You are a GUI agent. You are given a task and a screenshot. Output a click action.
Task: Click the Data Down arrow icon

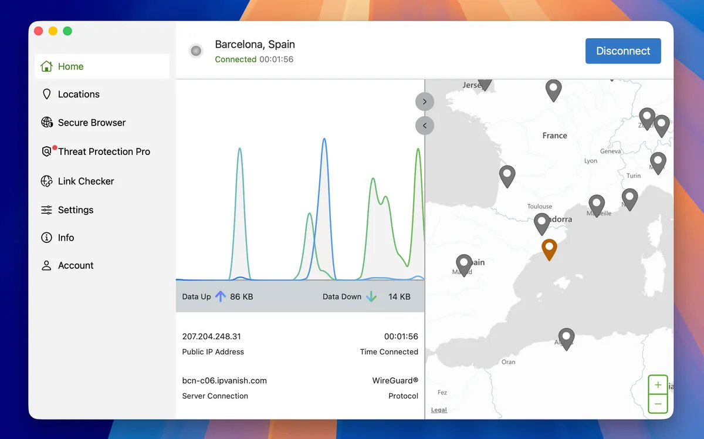pyautogui.click(x=371, y=296)
